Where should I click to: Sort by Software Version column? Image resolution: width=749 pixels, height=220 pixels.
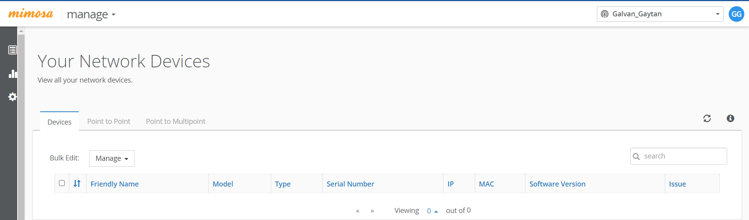coord(557,184)
